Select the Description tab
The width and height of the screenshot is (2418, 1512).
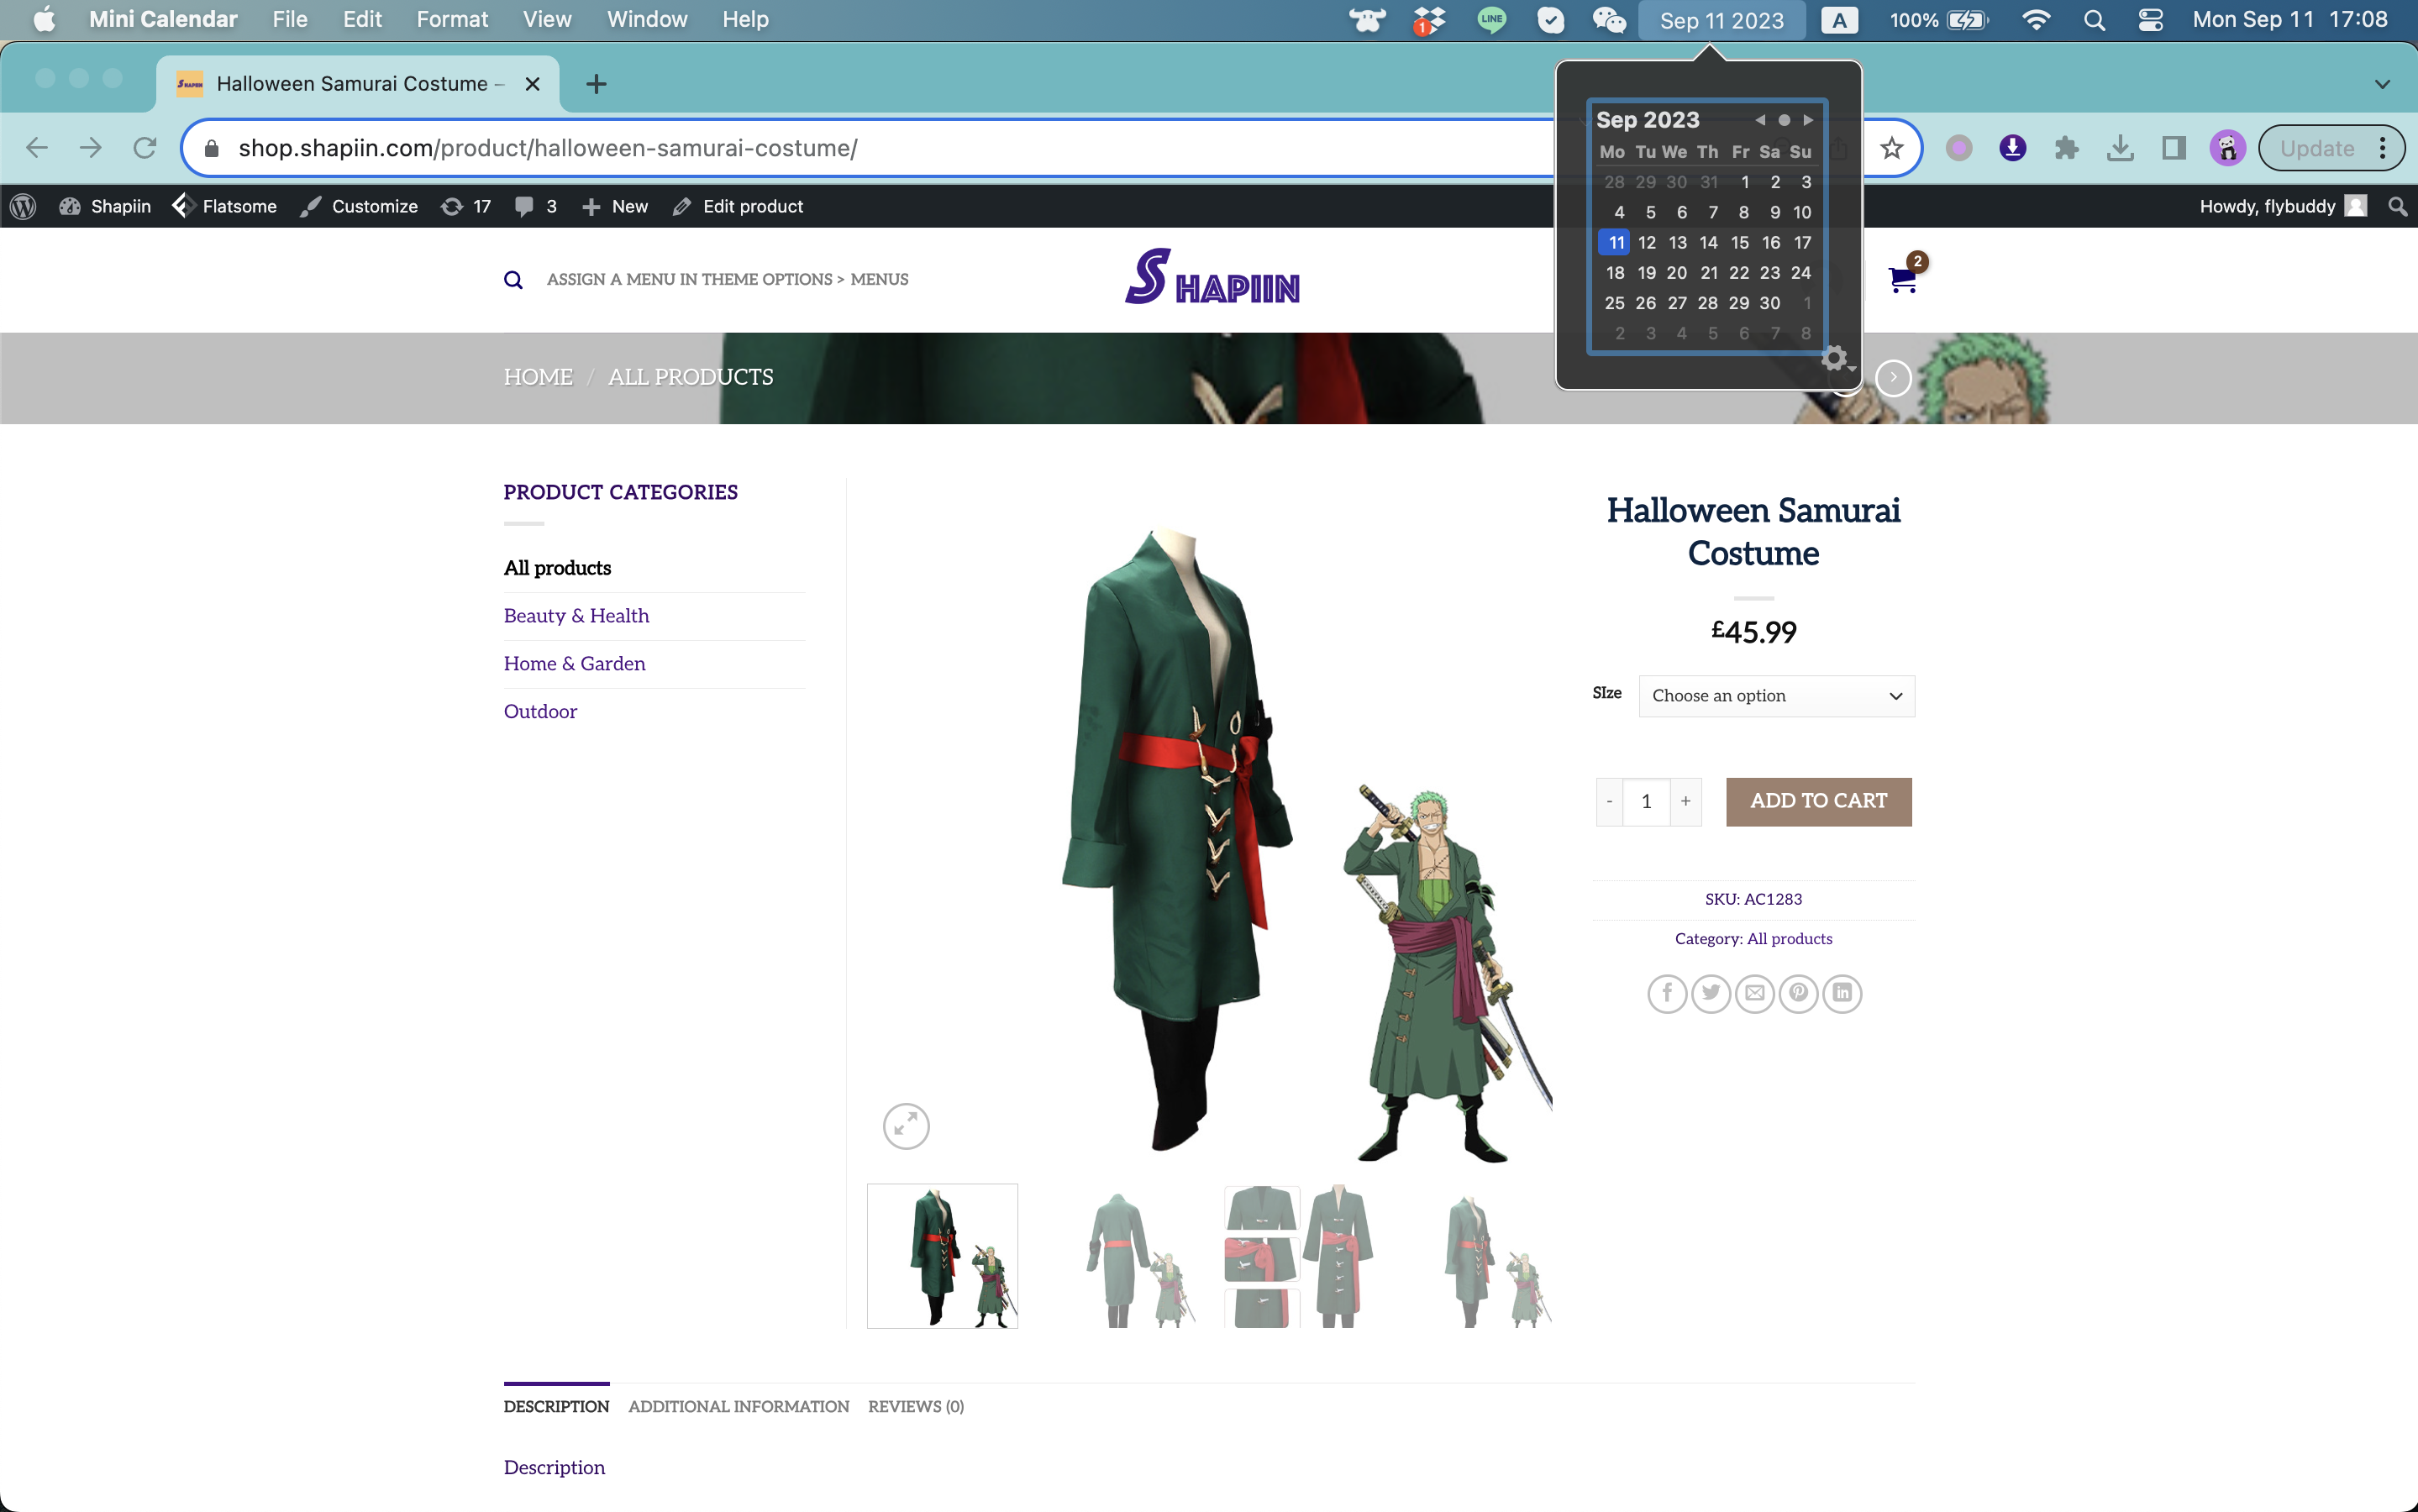(x=556, y=1406)
